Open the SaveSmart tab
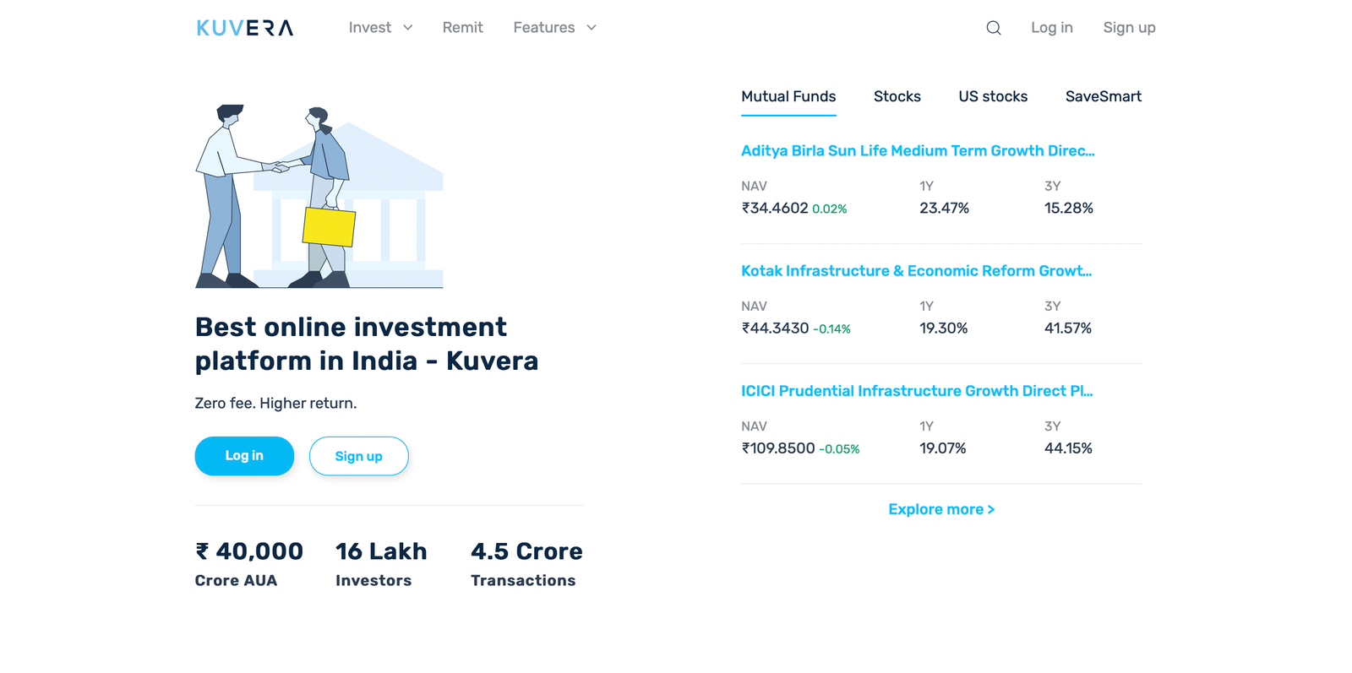 1104,97
